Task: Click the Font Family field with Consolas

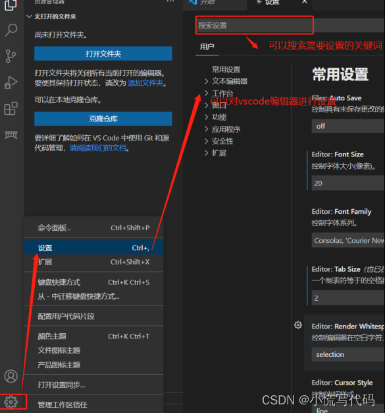Action: tap(348, 240)
